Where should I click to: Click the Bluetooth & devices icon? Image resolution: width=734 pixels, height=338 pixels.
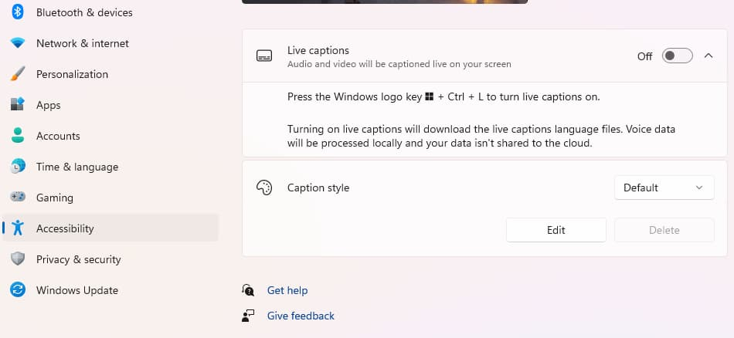[18, 12]
